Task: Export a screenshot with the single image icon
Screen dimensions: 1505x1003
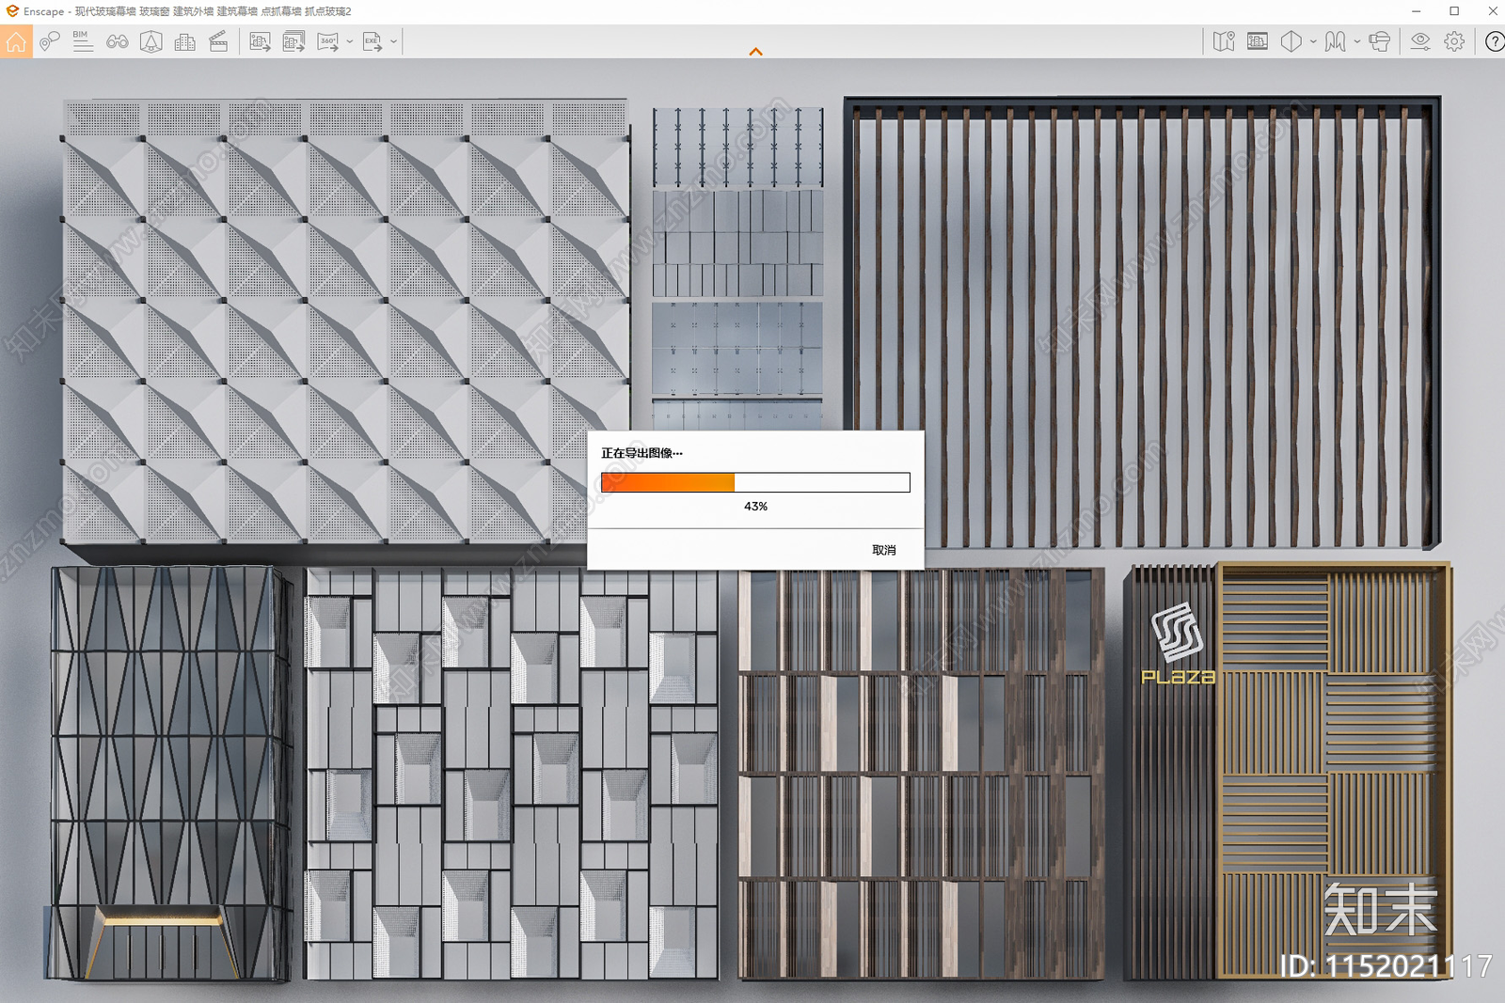Action: pos(260,41)
